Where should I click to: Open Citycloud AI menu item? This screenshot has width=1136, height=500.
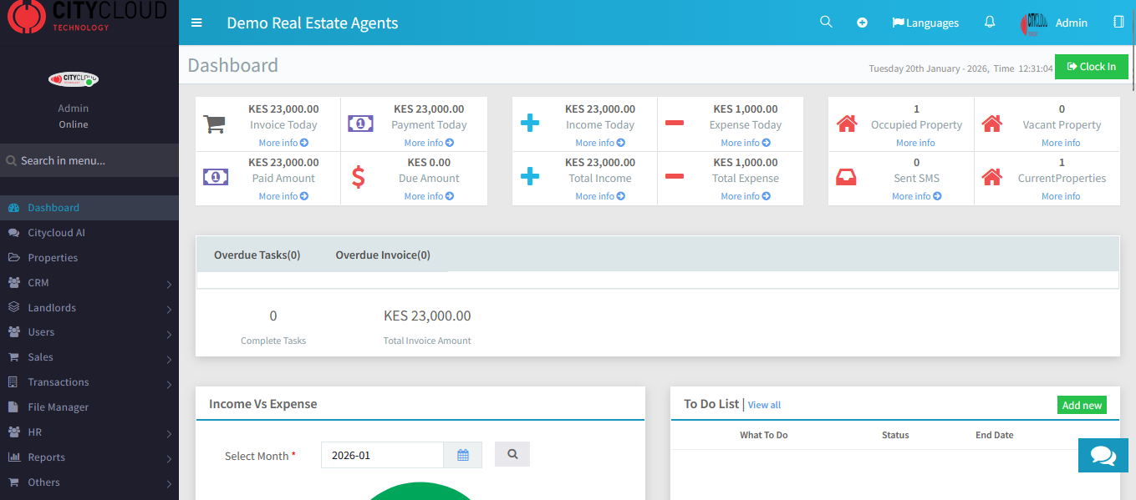click(89, 233)
